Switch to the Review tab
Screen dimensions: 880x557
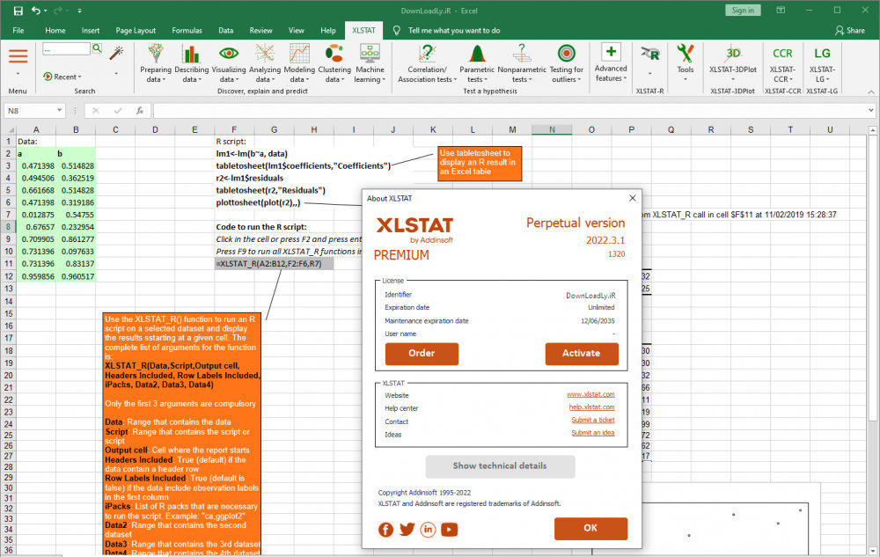click(x=260, y=30)
